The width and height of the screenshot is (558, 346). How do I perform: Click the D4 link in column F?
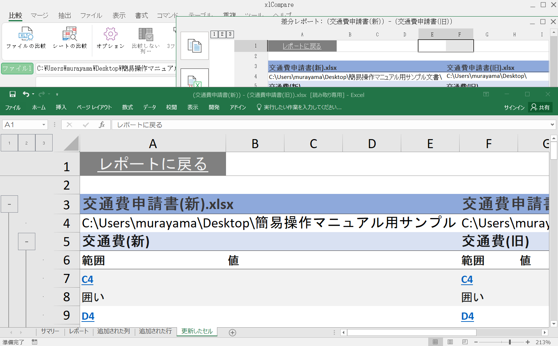[468, 316]
